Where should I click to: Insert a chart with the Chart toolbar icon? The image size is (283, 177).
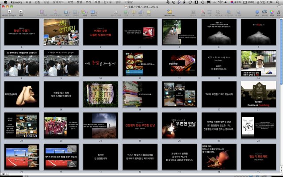tap(141, 12)
